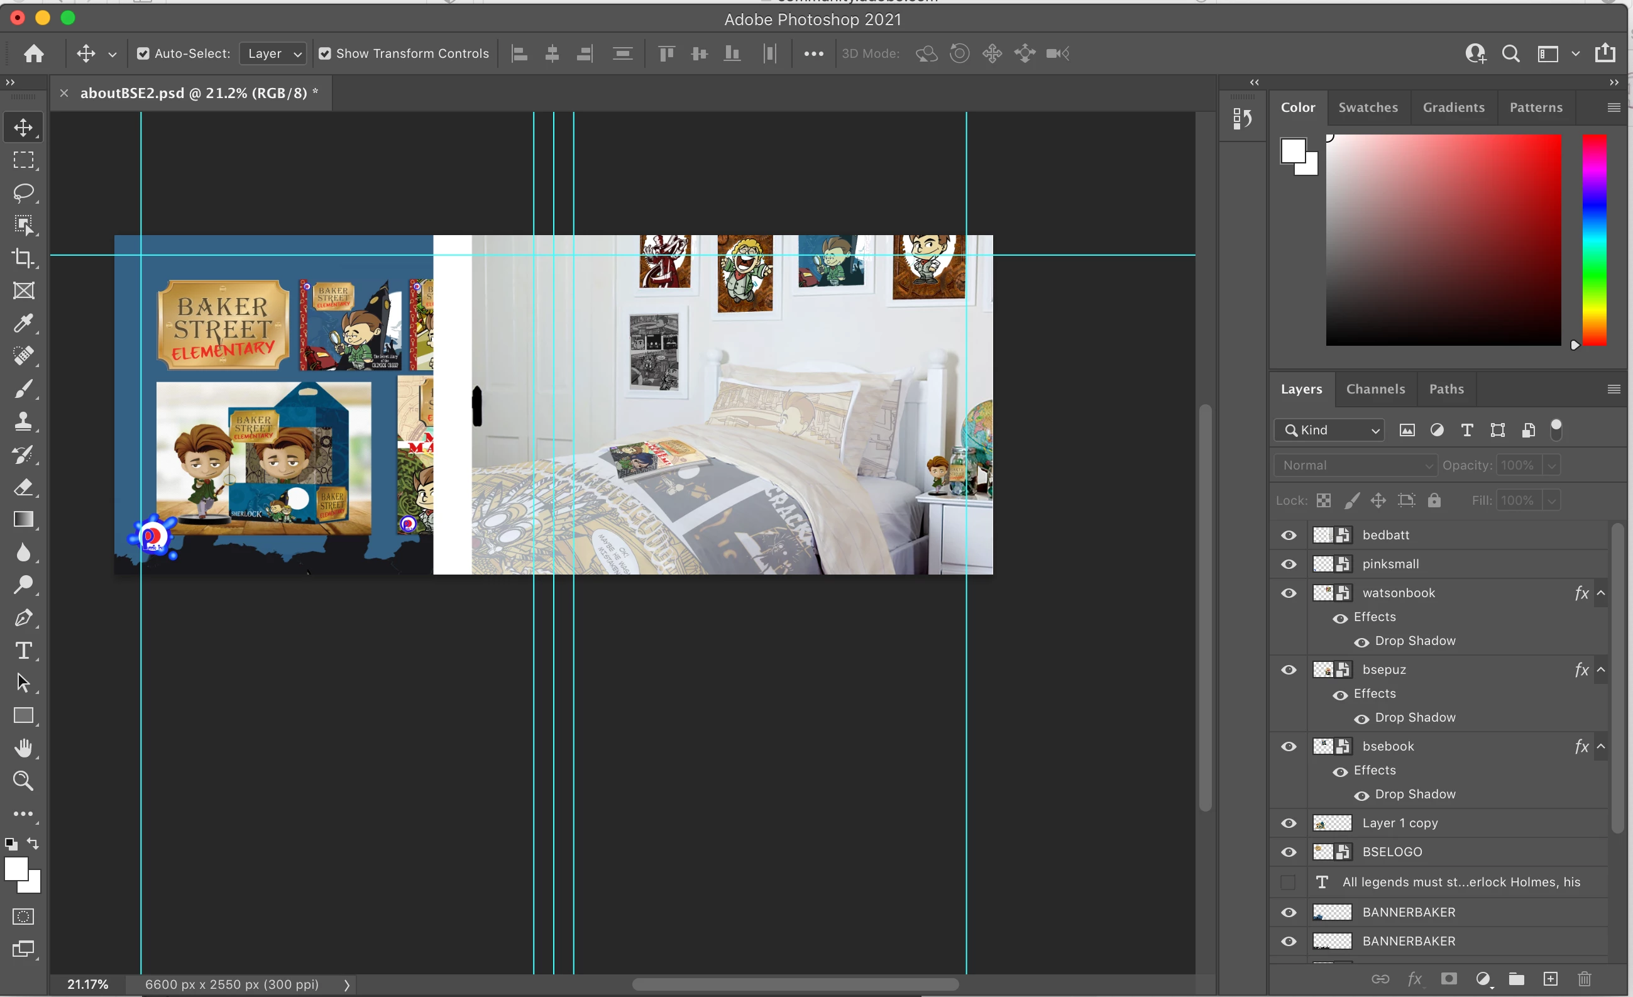Collapse the watsonbook layer effects
1633x997 pixels.
(1600, 593)
